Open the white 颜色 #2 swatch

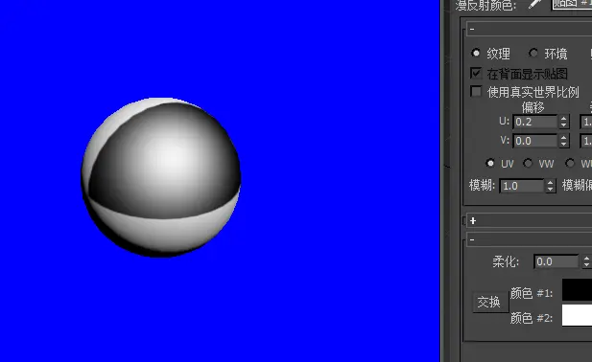[x=577, y=315]
